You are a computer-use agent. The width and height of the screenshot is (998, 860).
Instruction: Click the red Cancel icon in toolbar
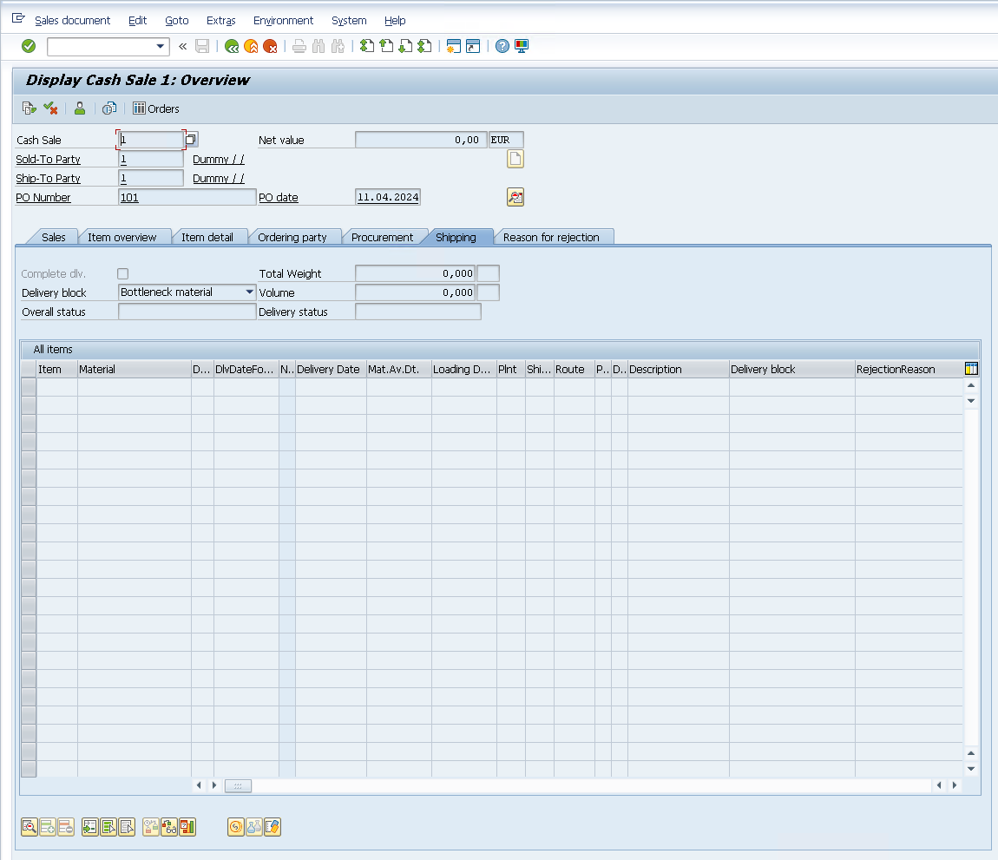pos(270,46)
